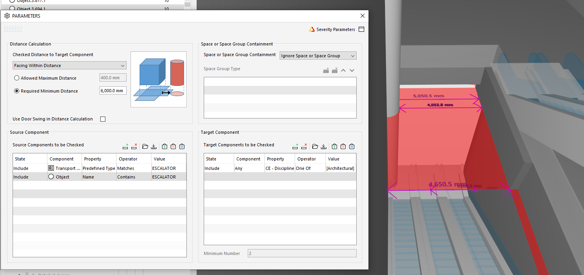Click Operator column header in Target Components
Image resolution: width=584 pixels, height=275 pixels.
[311, 159]
